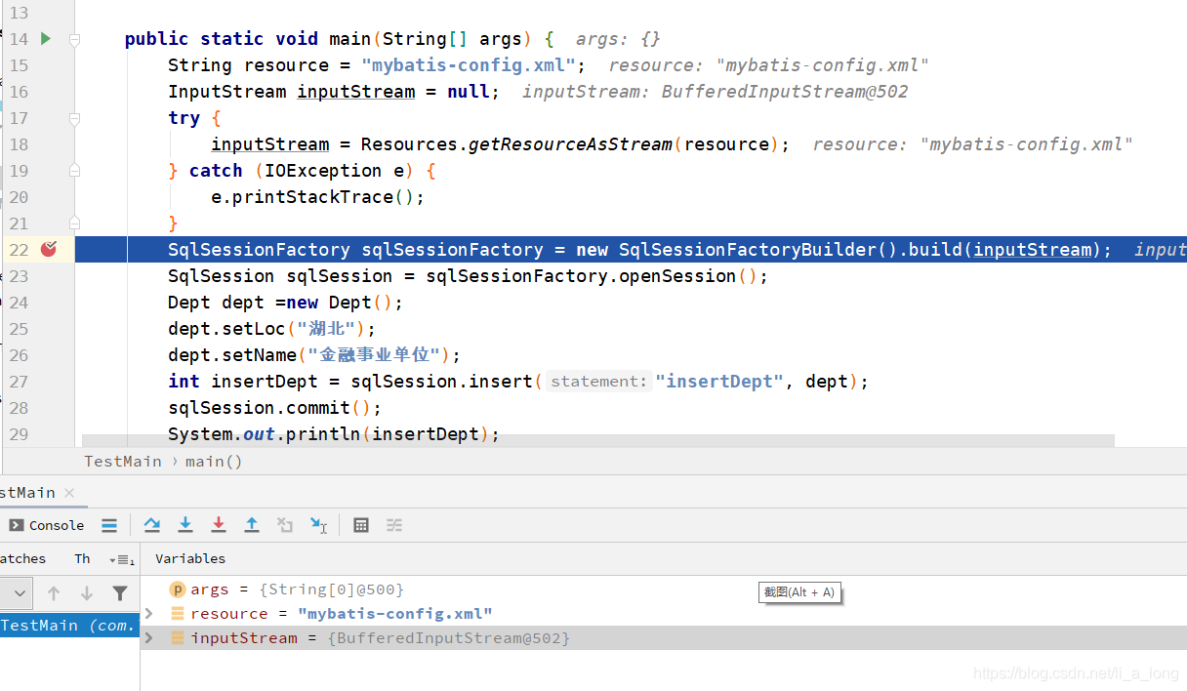
Task: Click the Run to Cursor icon
Action: click(x=318, y=525)
